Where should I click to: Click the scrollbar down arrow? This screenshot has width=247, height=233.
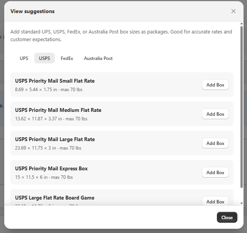pos(242,203)
